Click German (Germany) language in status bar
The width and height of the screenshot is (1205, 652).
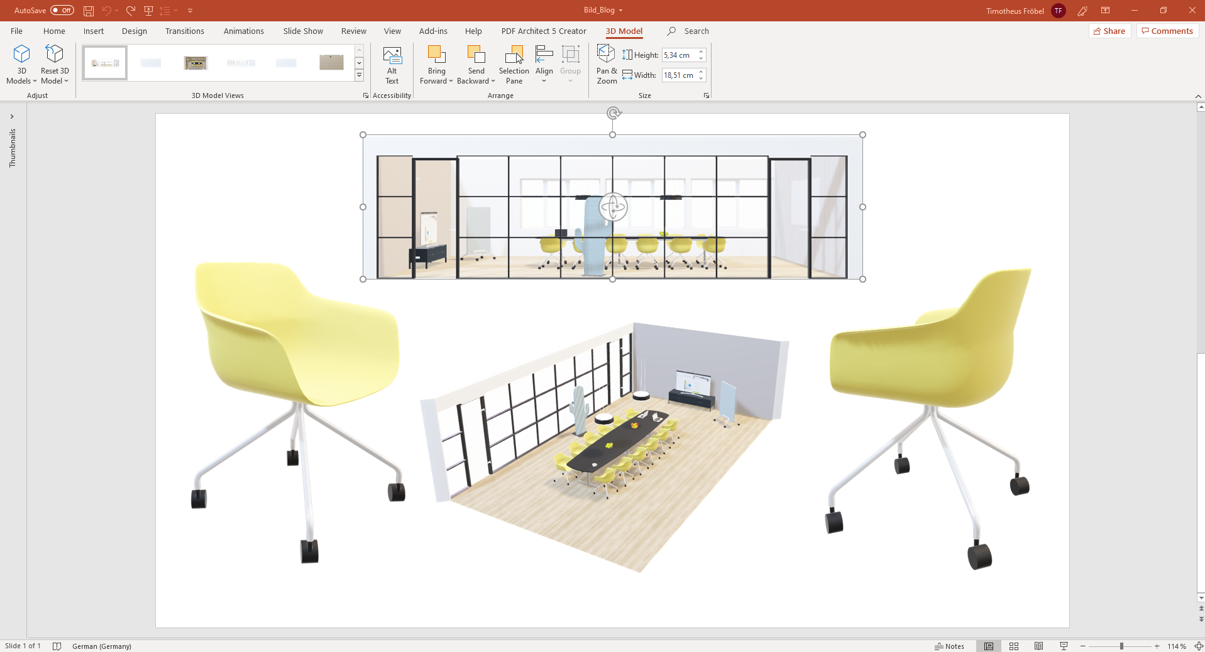point(102,646)
